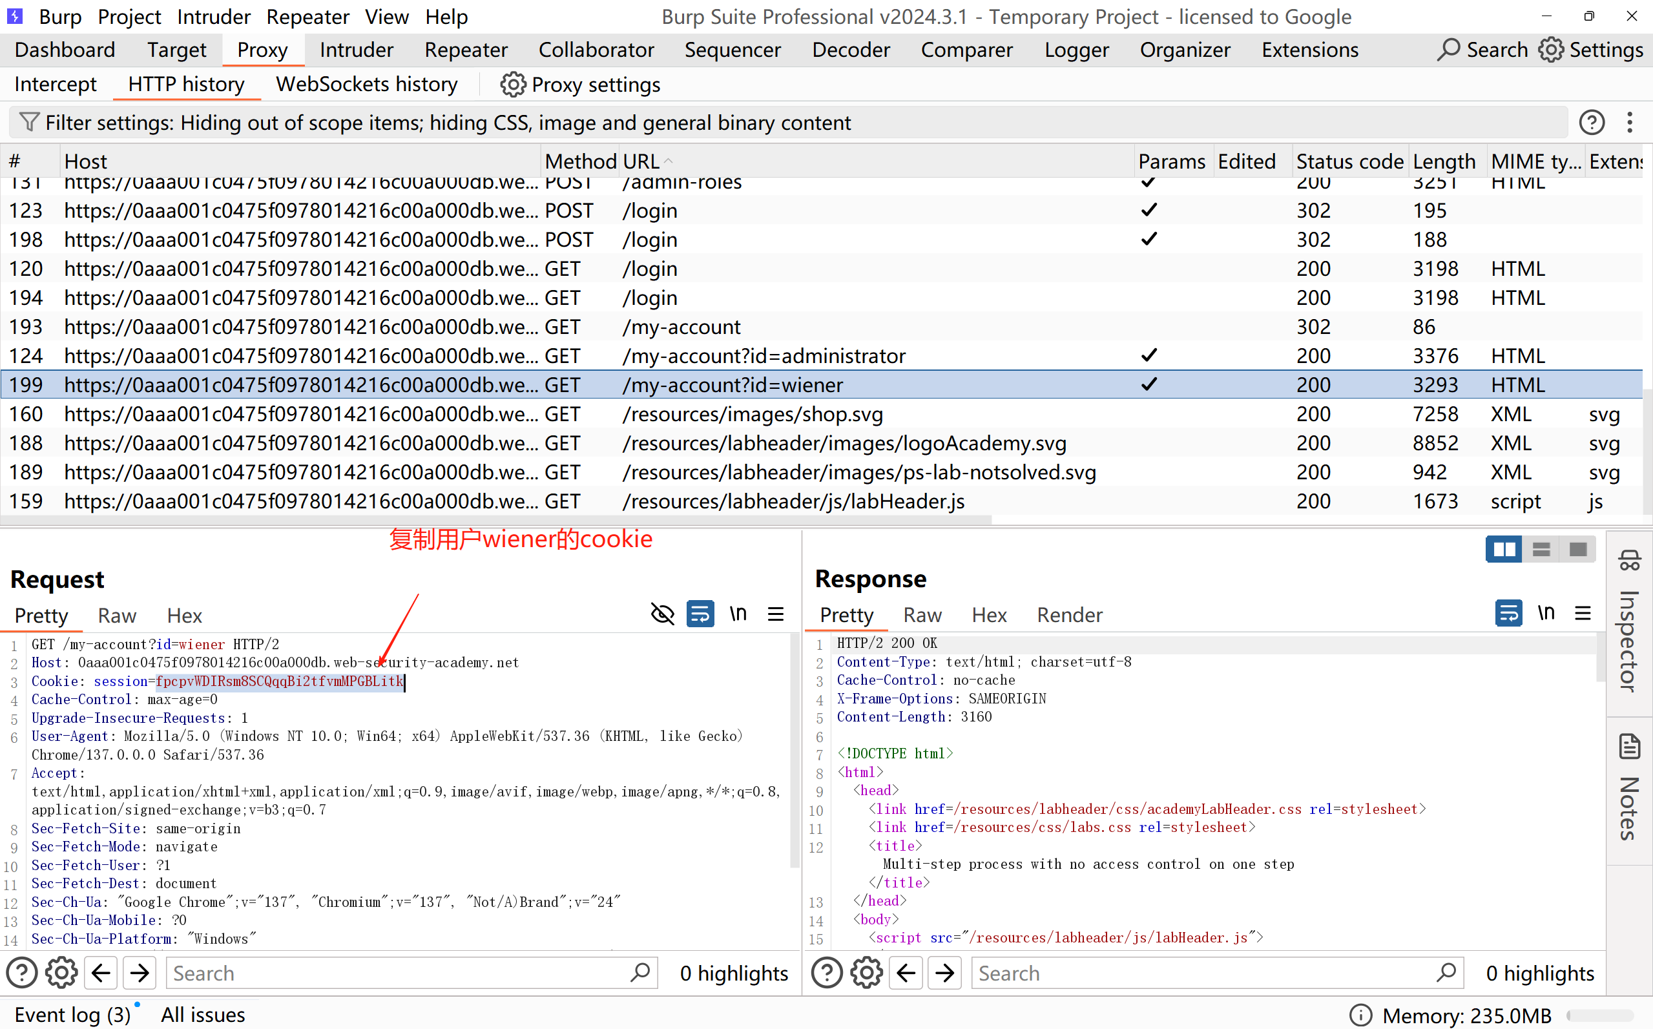Go to next match in Response search
The width and height of the screenshot is (1653, 1029).
[944, 973]
